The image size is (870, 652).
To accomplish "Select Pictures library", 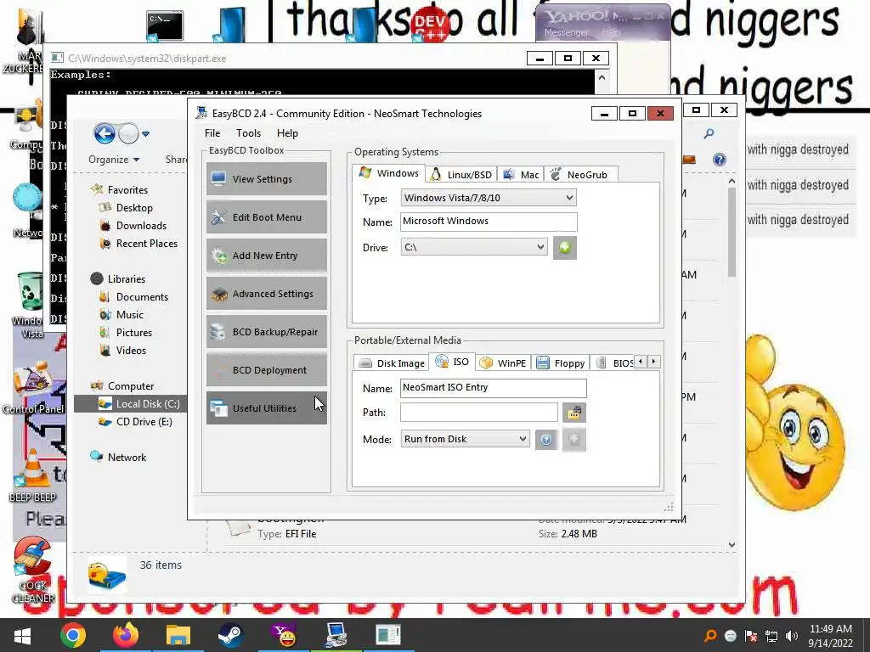I will (133, 332).
